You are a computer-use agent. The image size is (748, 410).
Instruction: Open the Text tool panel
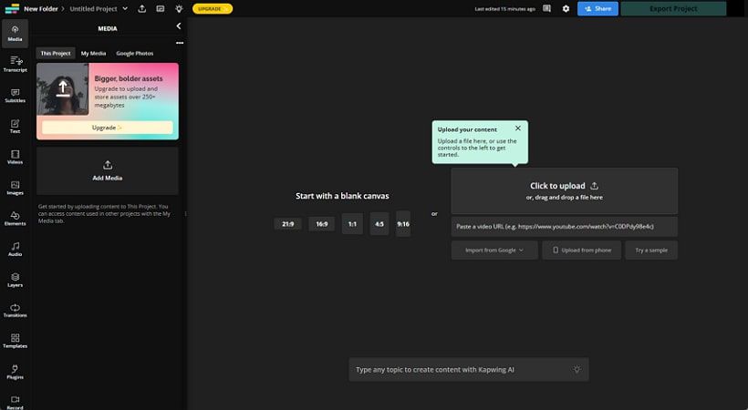15,126
